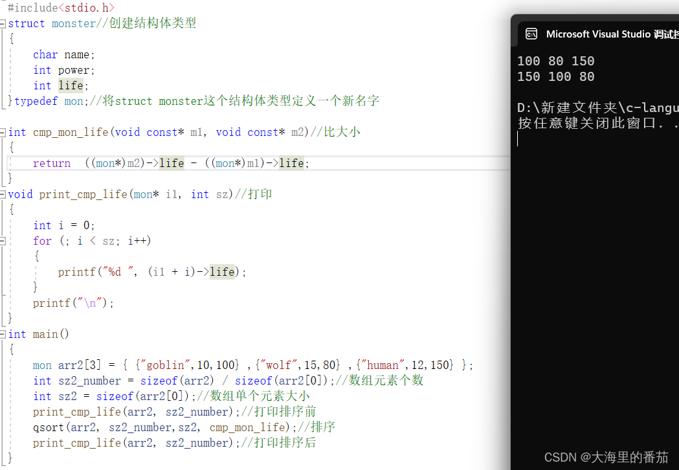Collapse the cmp_mon_life function block
679x470 pixels.
pyautogui.click(x=3, y=131)
